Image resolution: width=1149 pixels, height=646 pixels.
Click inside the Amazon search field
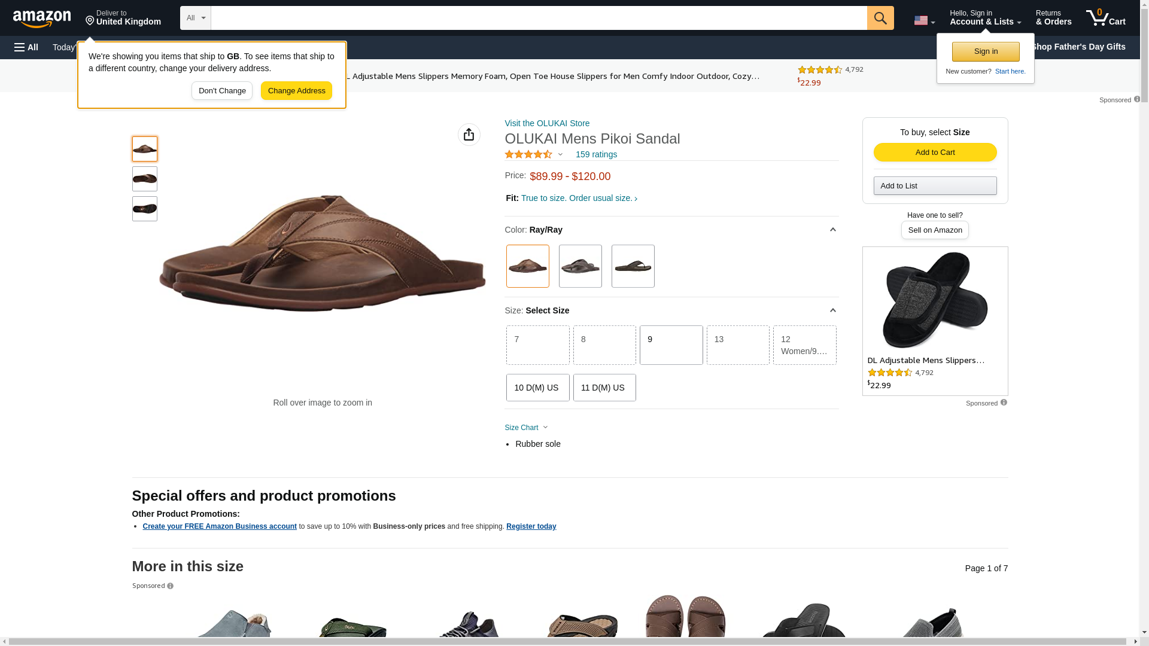pos(539,18)
